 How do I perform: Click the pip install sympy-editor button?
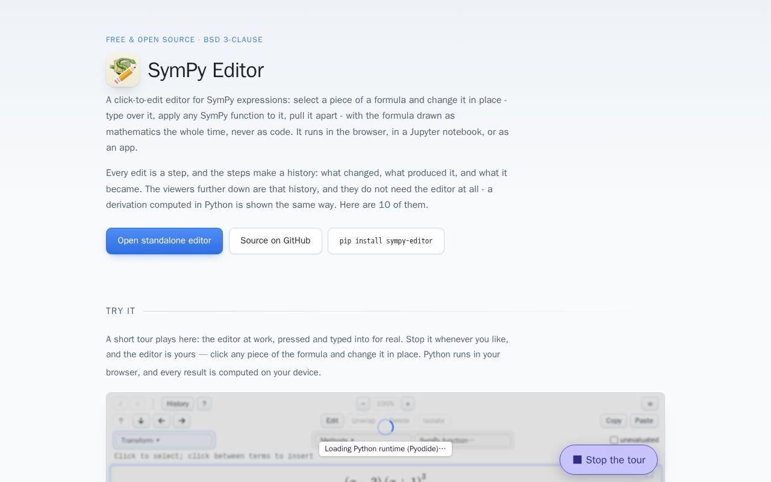click(x=386, y=241)
